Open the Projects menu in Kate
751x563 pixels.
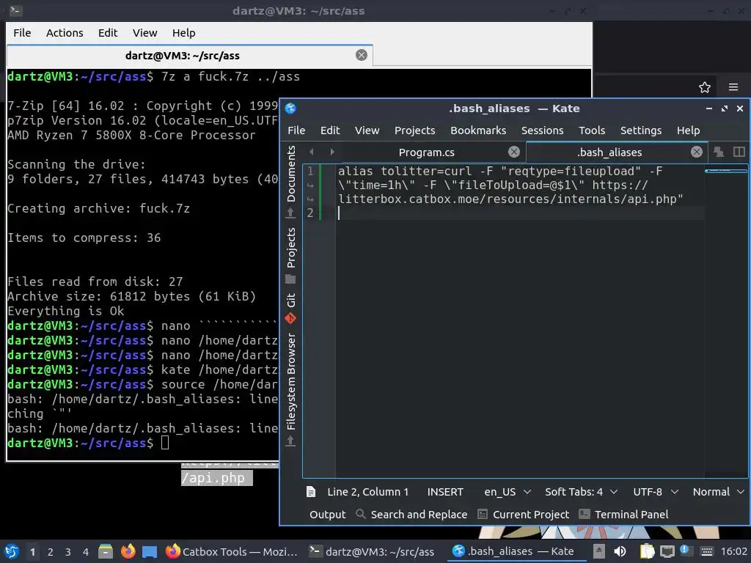click(x=415, y=130)
